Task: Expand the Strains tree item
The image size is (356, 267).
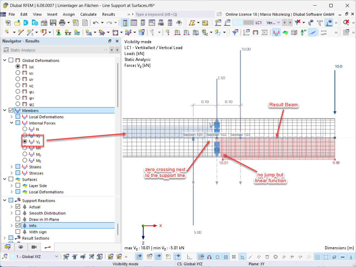Action: tap(12, 167)
